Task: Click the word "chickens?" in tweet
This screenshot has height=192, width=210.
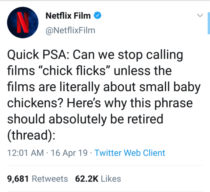Action: [x=34, y=103]
